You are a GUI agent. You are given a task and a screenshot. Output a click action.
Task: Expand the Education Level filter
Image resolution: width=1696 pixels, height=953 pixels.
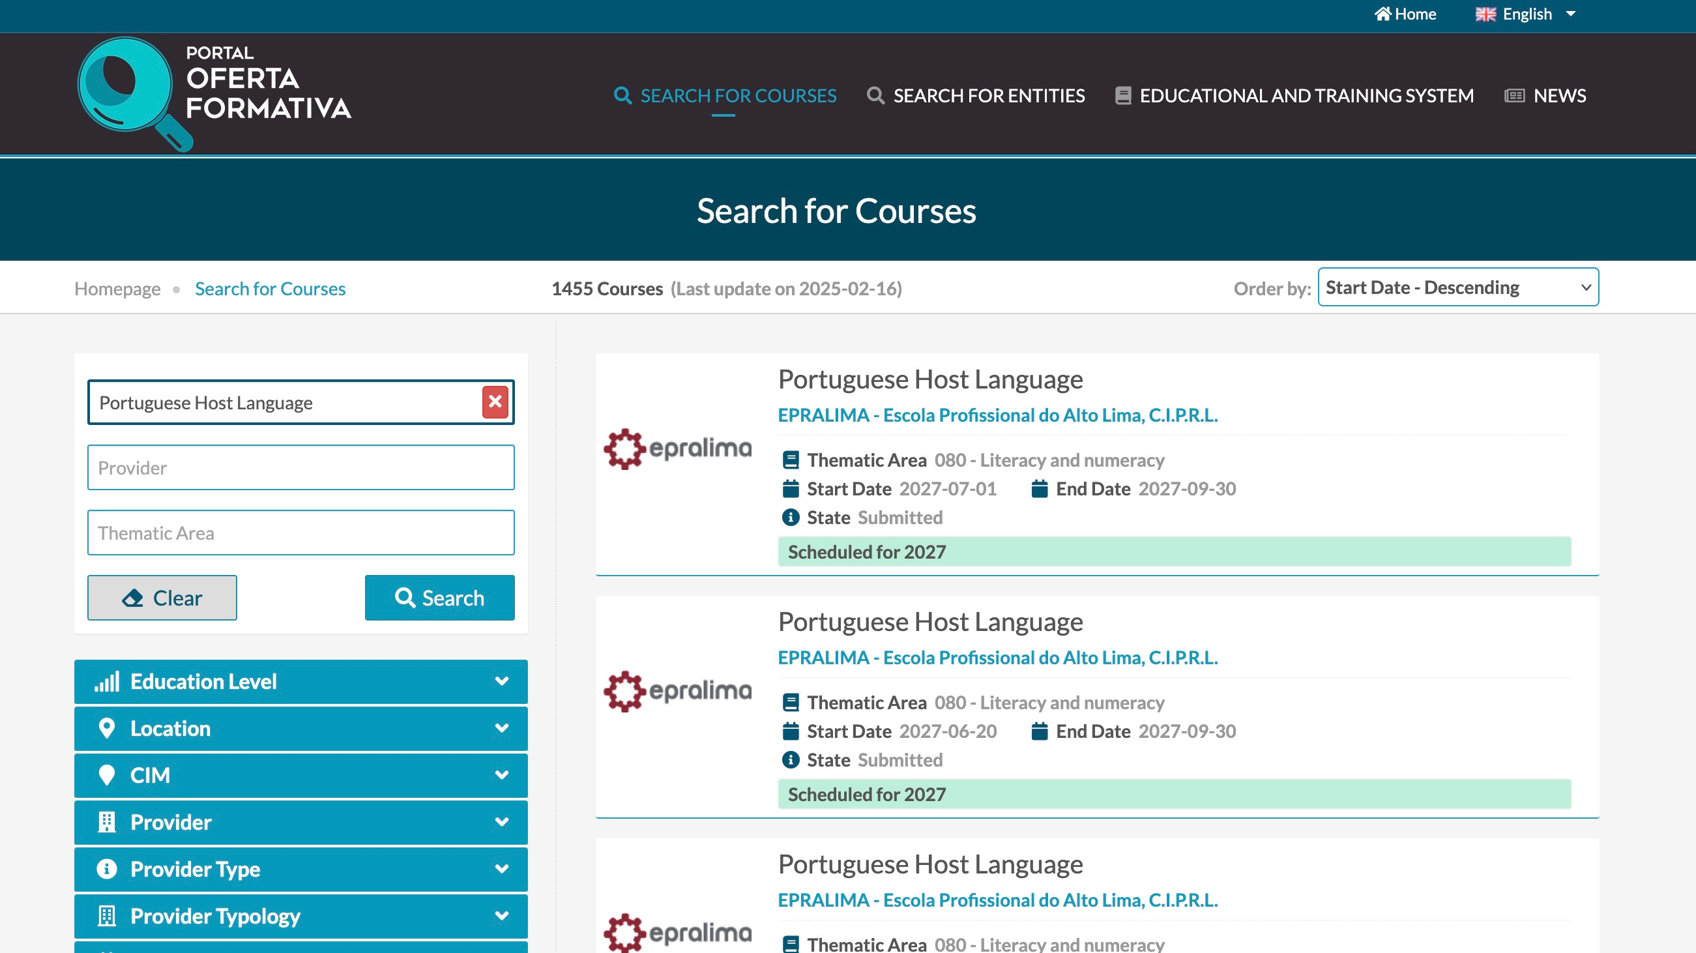(x=301, y=682)
